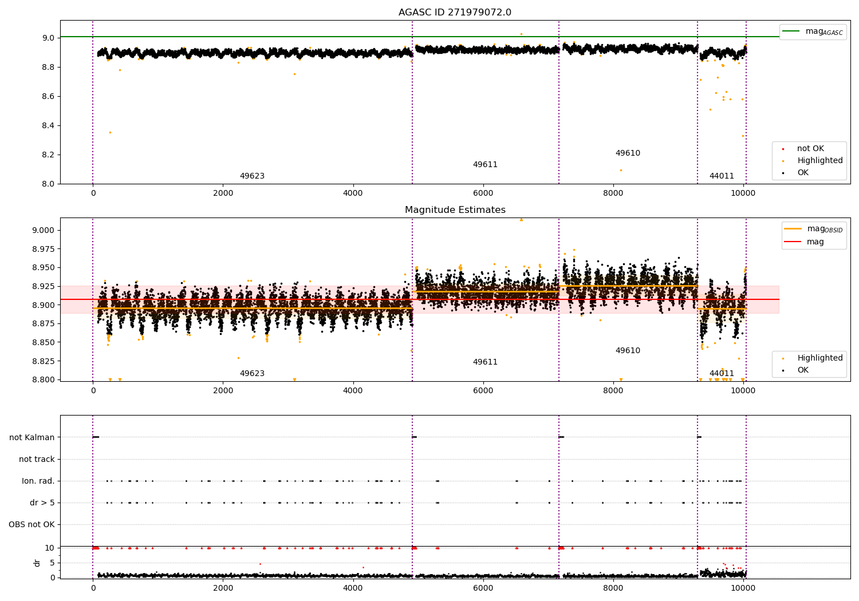Image resolution: width=859 pixels, height=601 pixels.
Task: Click y-tick '10' on the dr axis
Action: (50, 548)
